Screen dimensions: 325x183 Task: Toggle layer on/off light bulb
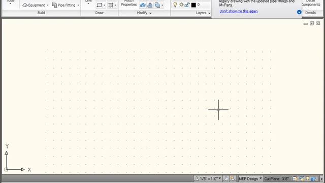coord(175,5)
